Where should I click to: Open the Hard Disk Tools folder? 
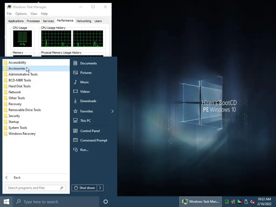36,86
